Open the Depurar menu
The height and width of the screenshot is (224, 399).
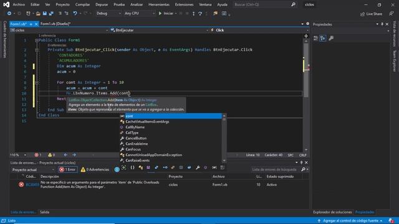102,4
